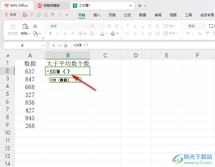Click the Print icon

39,15
